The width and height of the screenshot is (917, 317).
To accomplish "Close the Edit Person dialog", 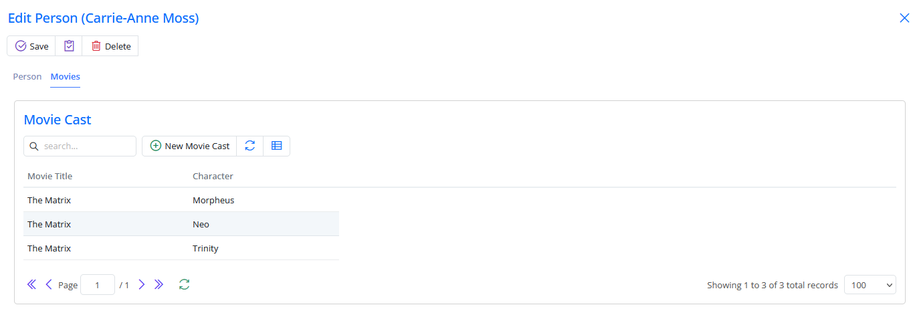I will pyautogui.click(x=904, y=19).
